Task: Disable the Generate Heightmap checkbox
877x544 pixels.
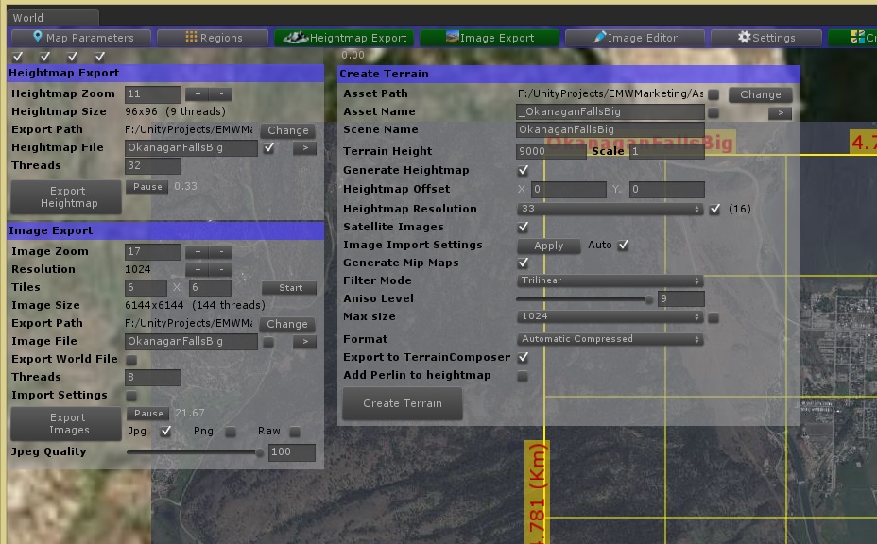Action: [524, 170]
